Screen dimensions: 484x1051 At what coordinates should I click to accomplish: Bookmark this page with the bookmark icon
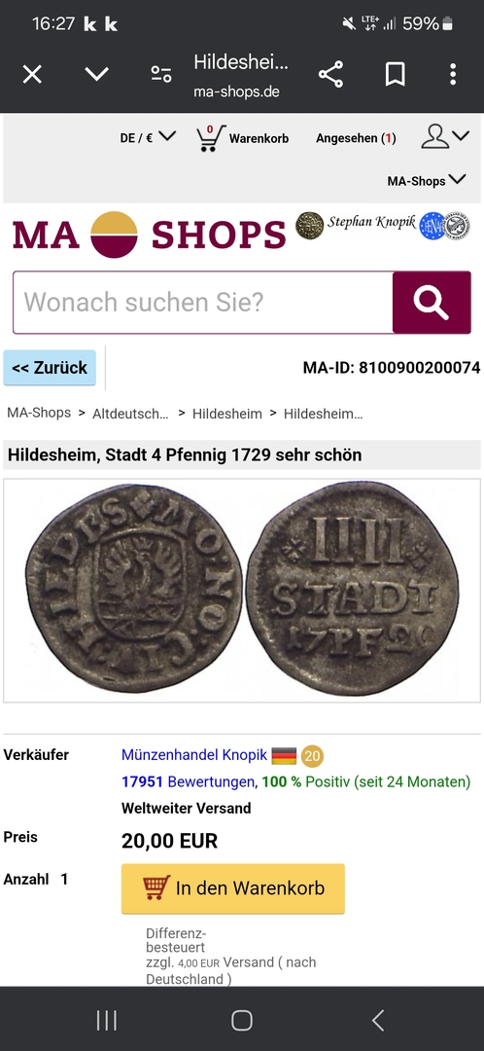click(395, 74)
